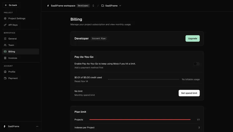Select Billing in the sidebar

(21, 52)
